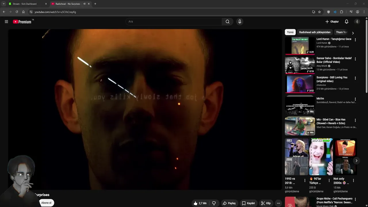Open options for Grupo Niche video
The image size is (368, 207).
355,199
